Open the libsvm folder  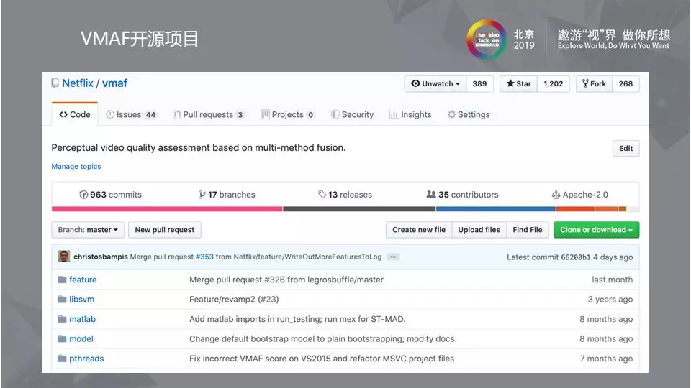(x=81, y=299)
